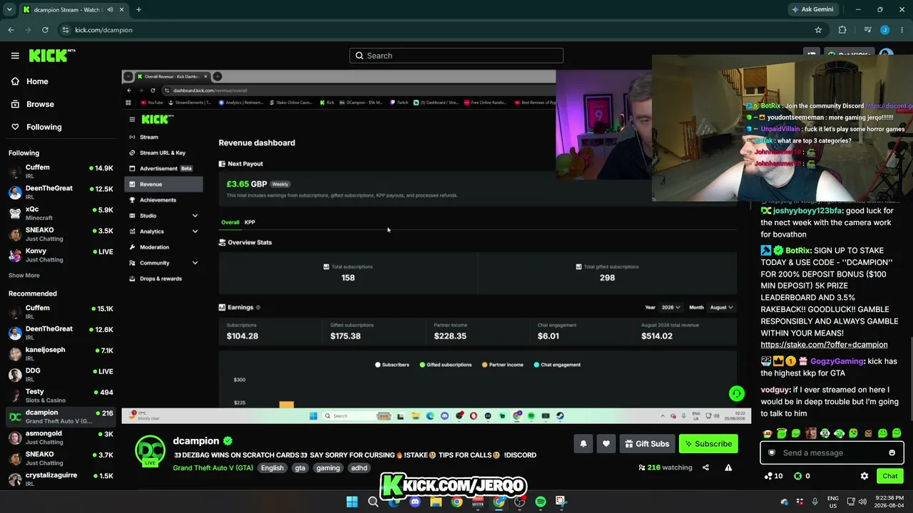Click the channel points balance showing 10
This screenshot has height=513, width=913.
(x=773, y=476)
